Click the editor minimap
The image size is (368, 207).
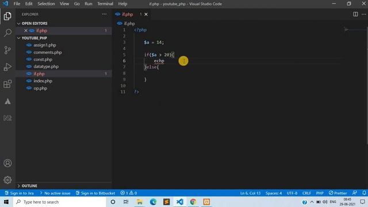(x=354, y=30)
